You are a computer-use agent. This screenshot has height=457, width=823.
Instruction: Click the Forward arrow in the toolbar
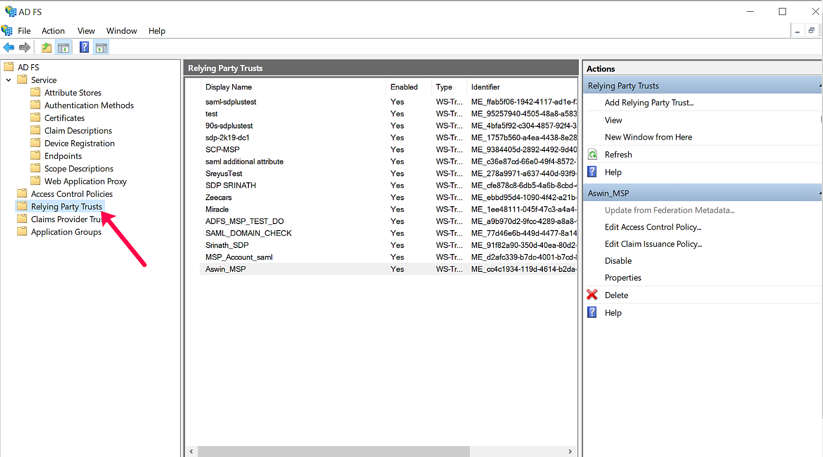[25, 47]
